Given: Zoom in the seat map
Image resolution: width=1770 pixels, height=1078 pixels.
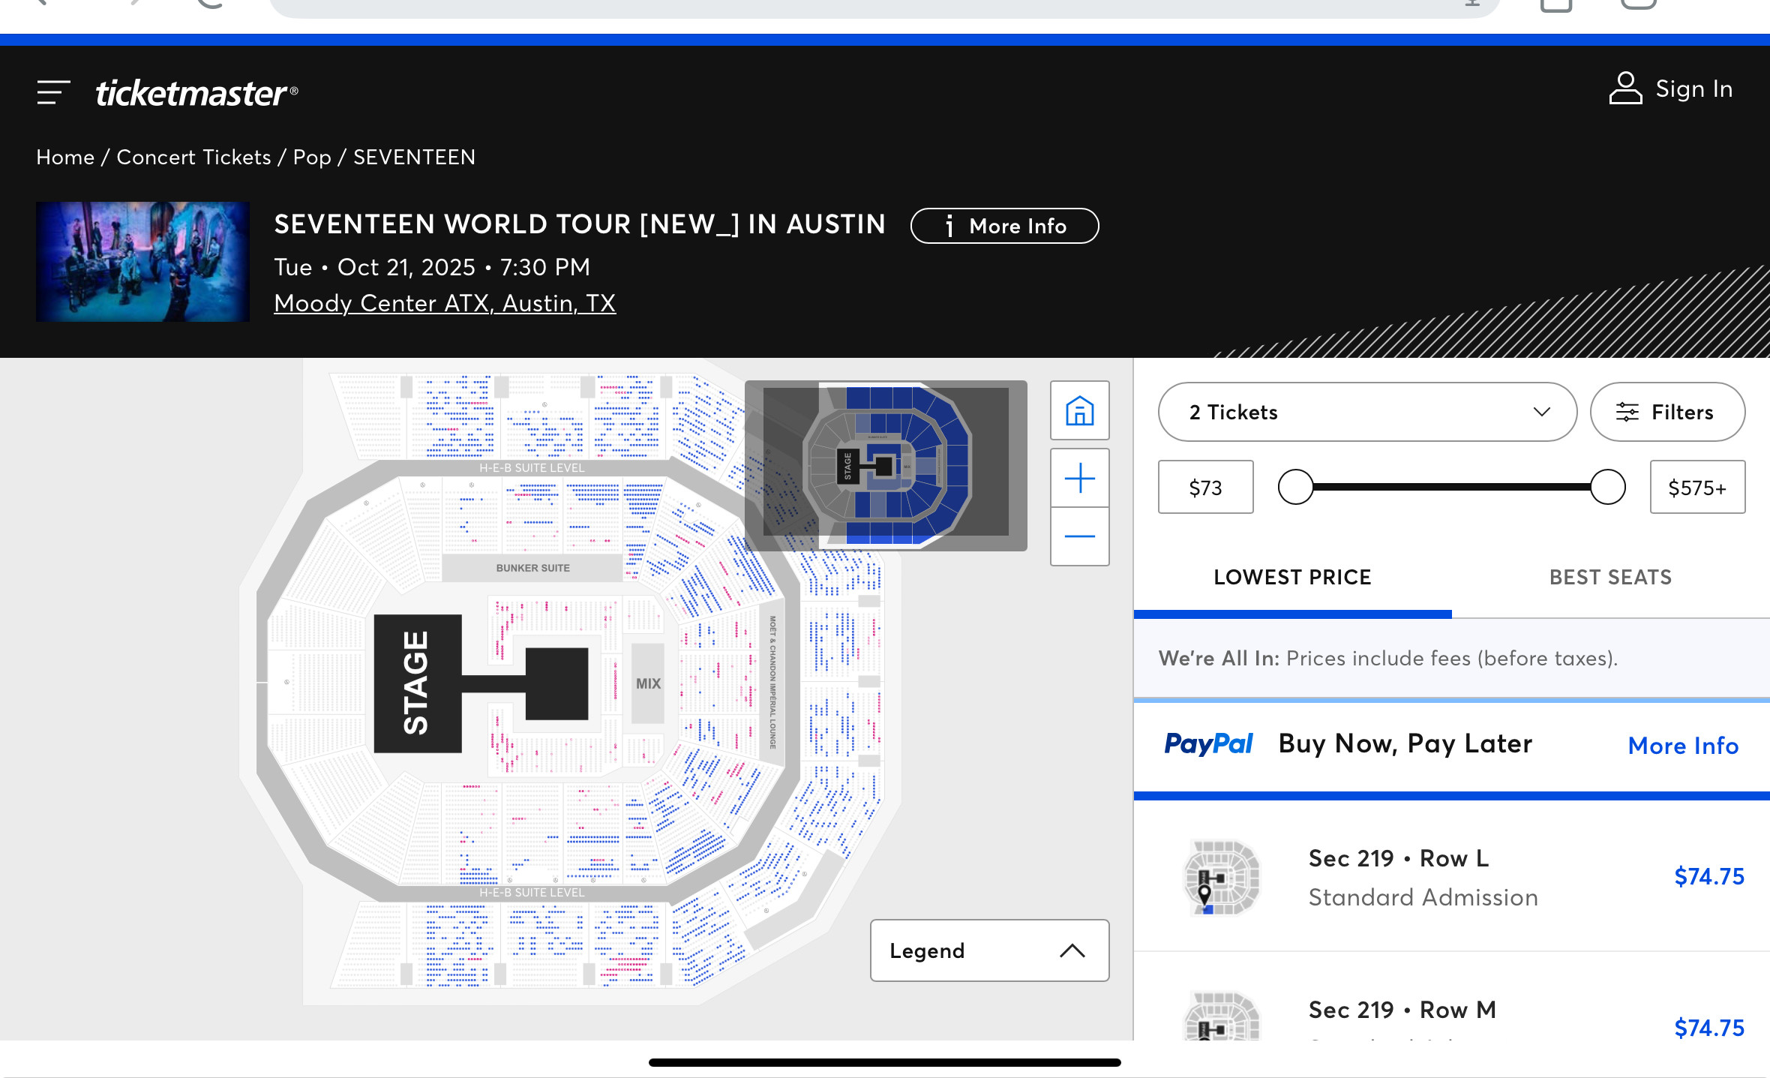Looking at the screenshot, I should [1079, 478].
